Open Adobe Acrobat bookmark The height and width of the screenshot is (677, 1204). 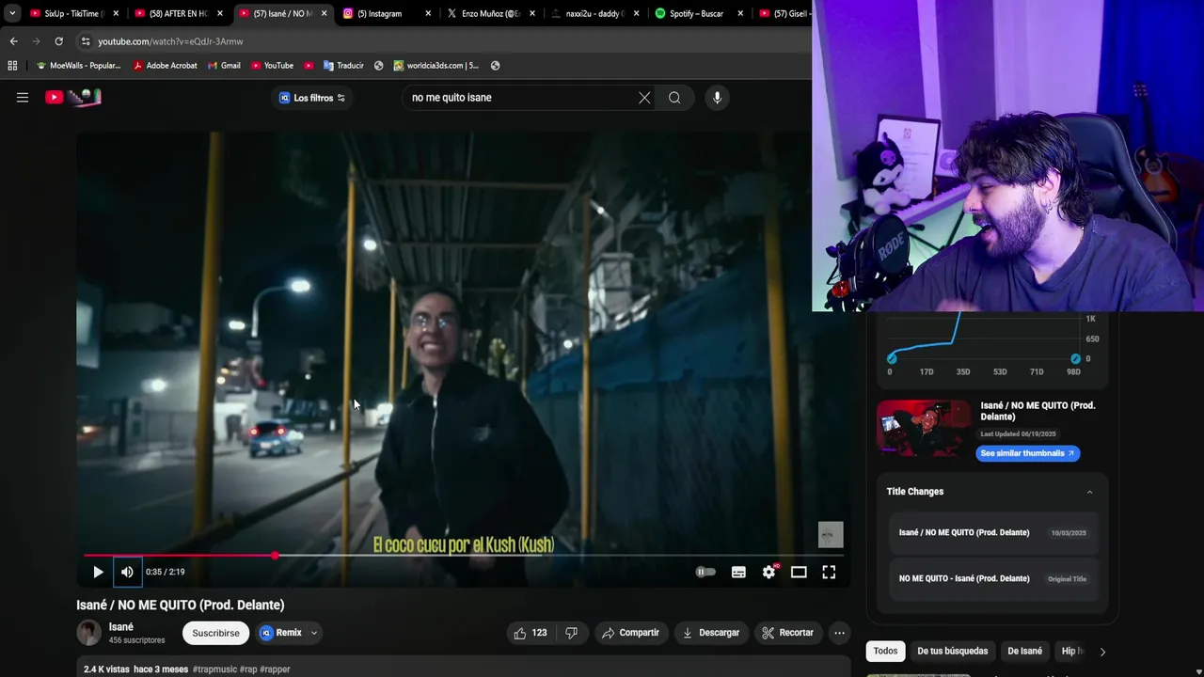tap(166, 65)
